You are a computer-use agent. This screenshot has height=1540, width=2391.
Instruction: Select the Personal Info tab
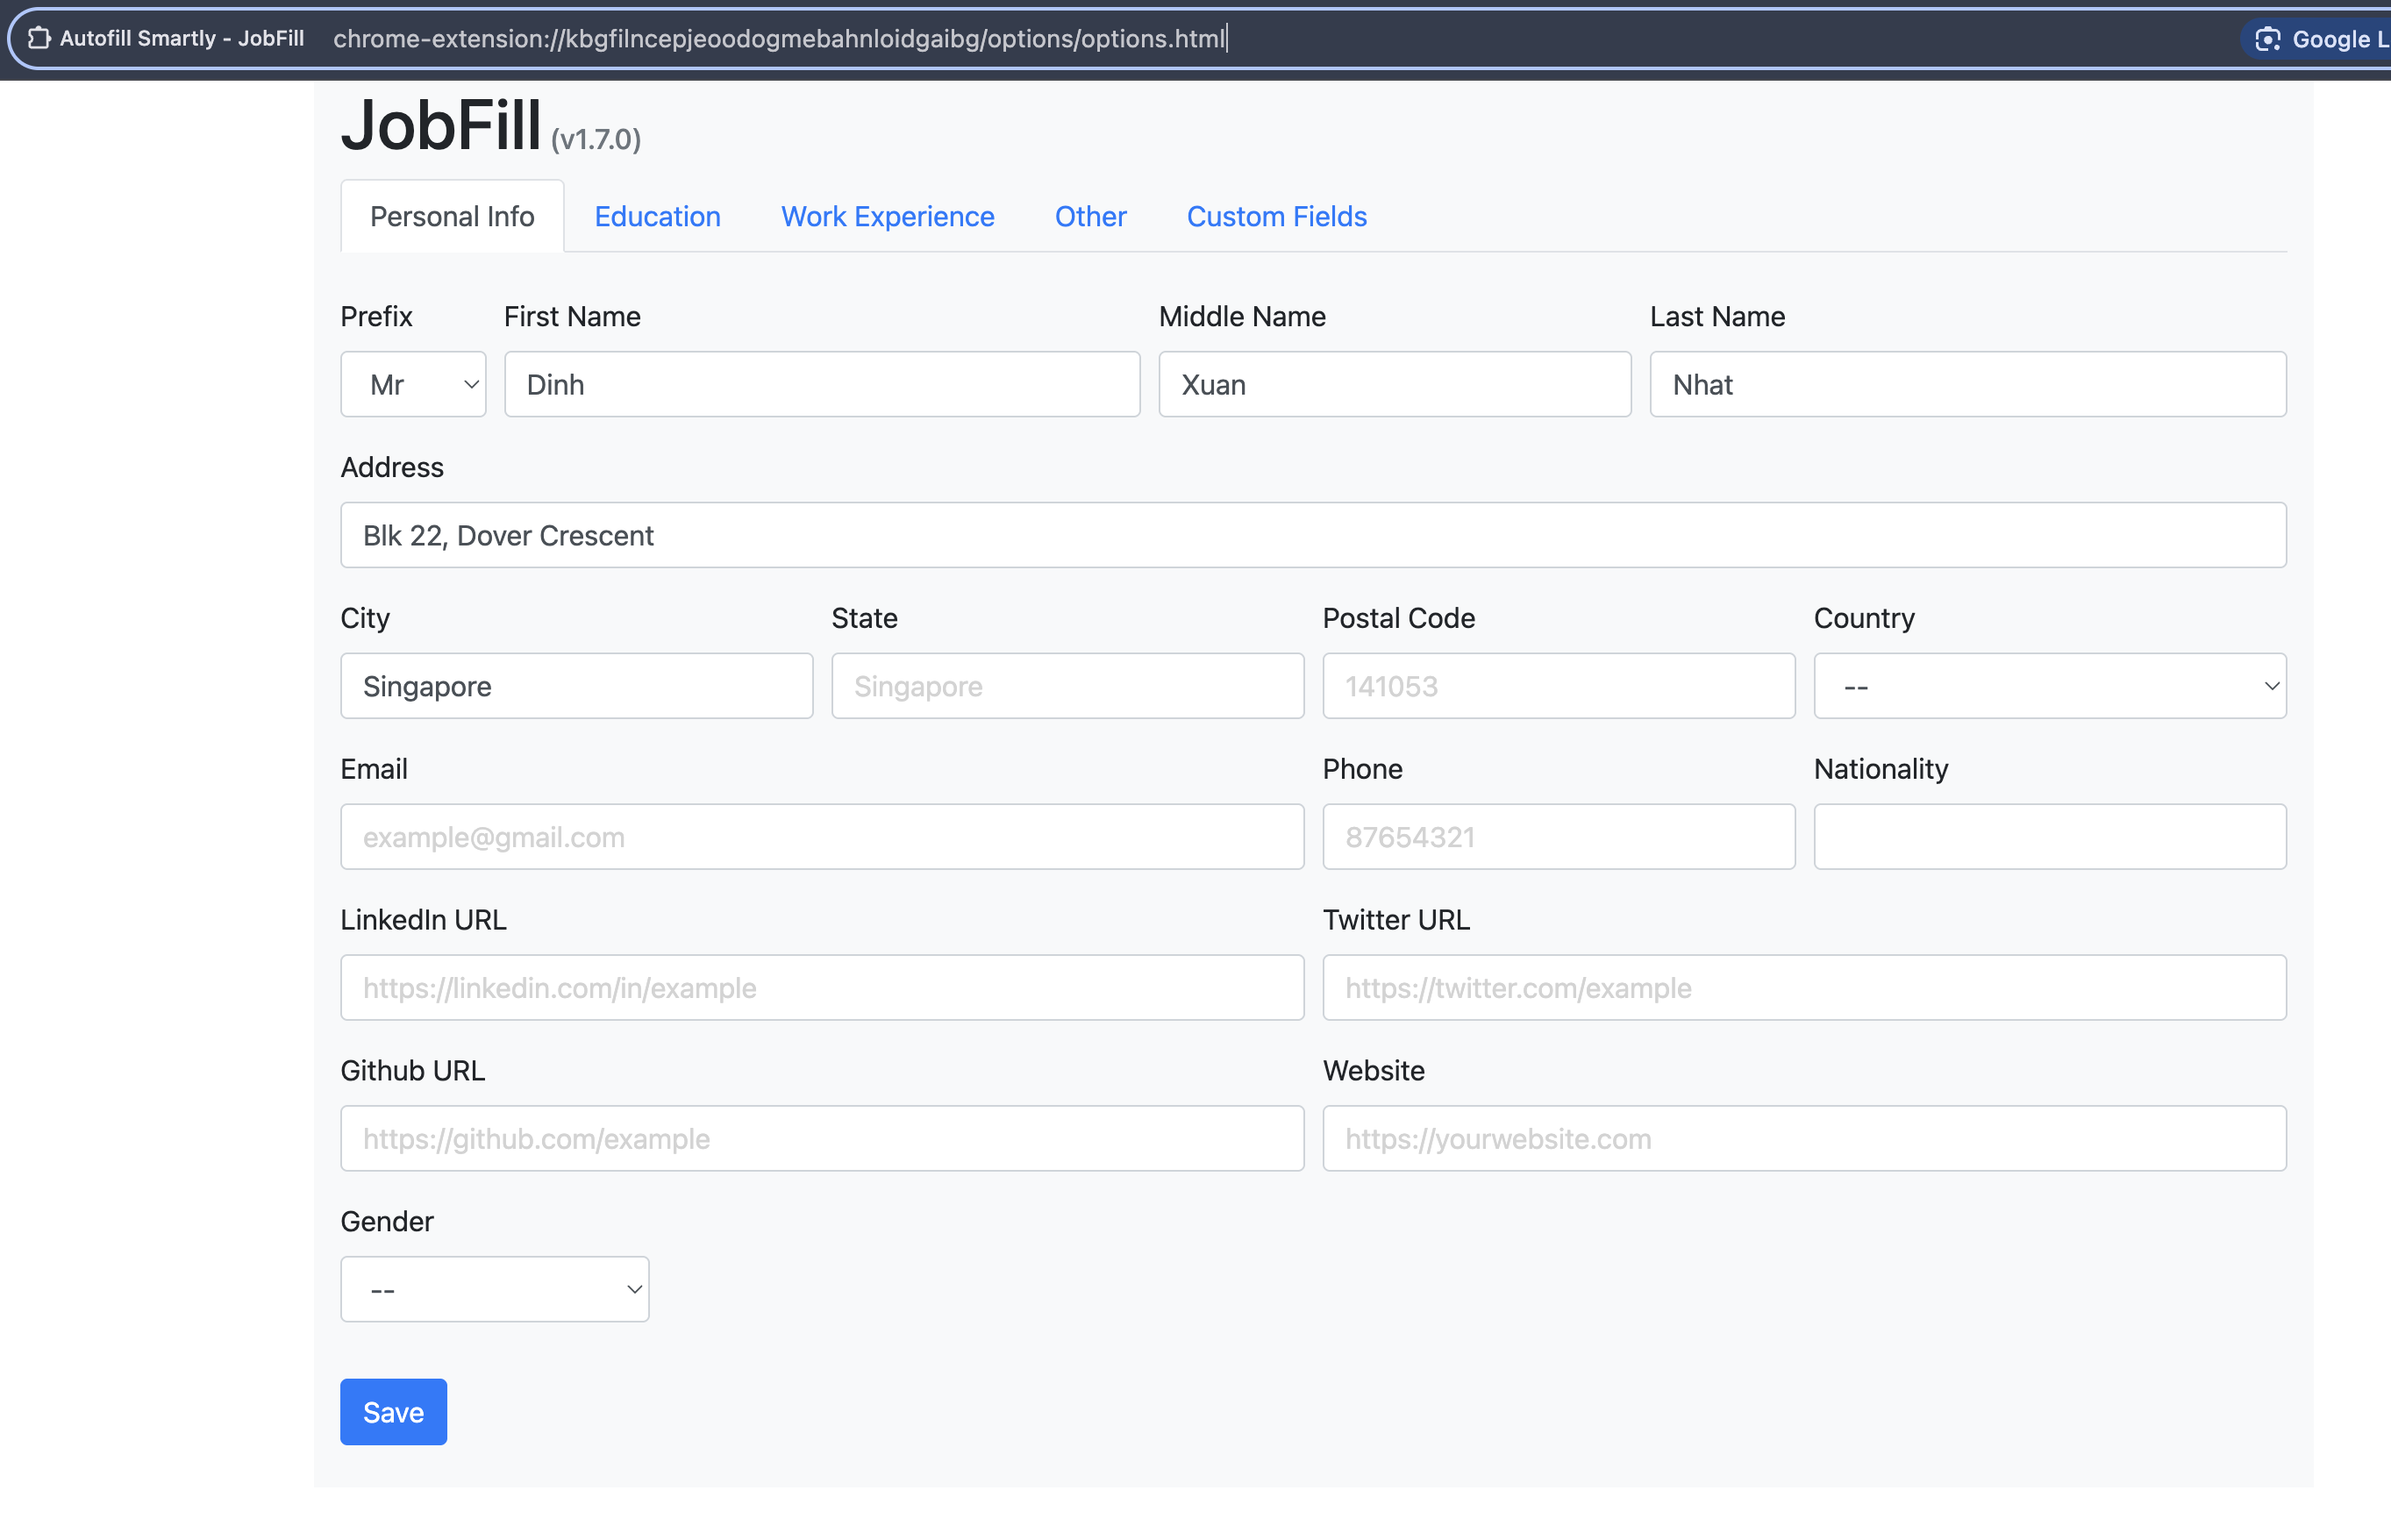coord(452,216)
